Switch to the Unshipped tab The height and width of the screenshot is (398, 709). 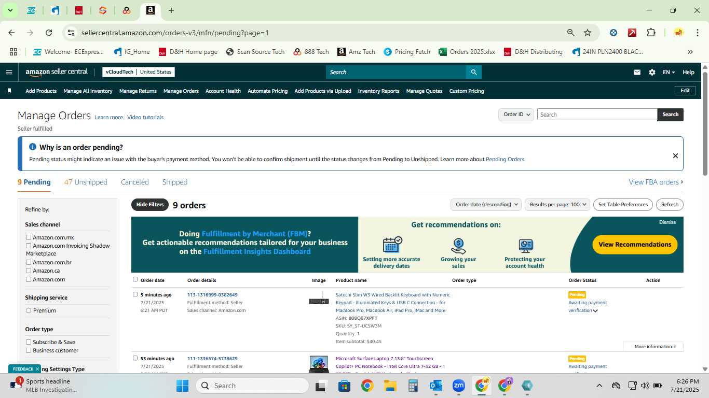coord(86,182)
